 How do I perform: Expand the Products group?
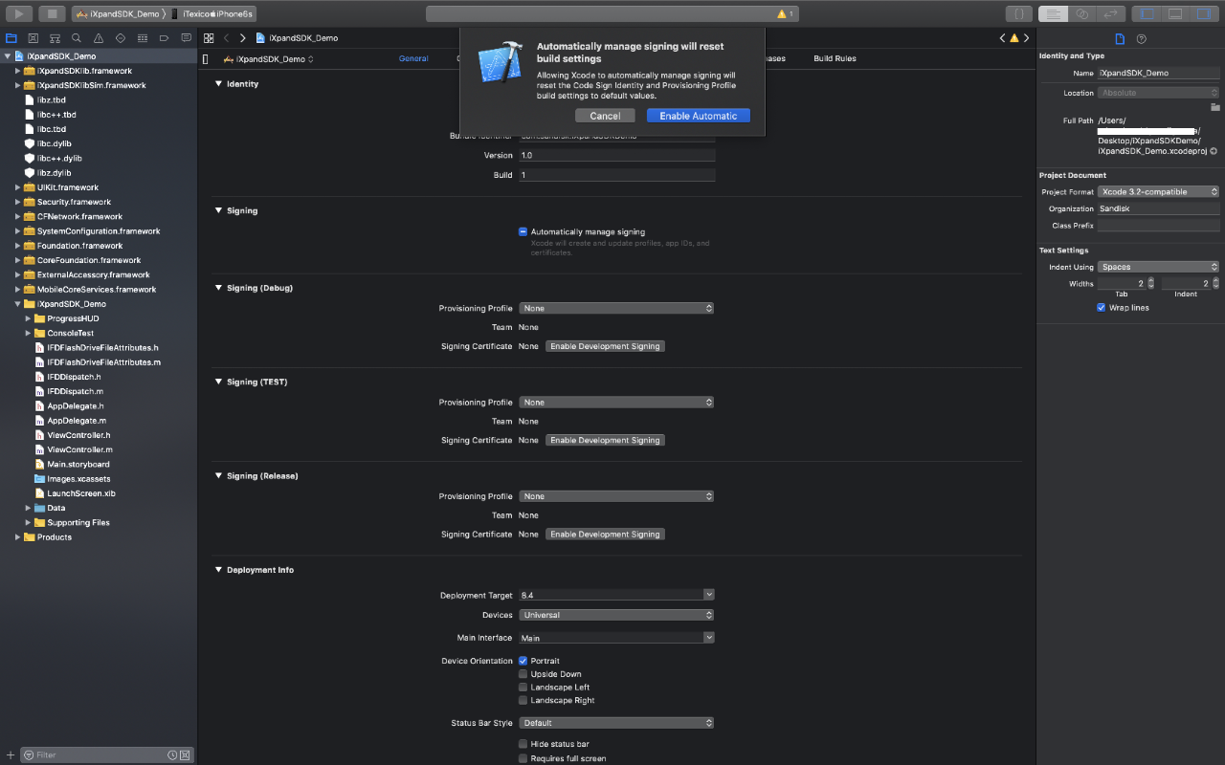pos(17,537)
